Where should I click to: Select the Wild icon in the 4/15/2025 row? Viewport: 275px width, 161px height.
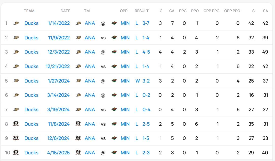(x=115, y=153)
